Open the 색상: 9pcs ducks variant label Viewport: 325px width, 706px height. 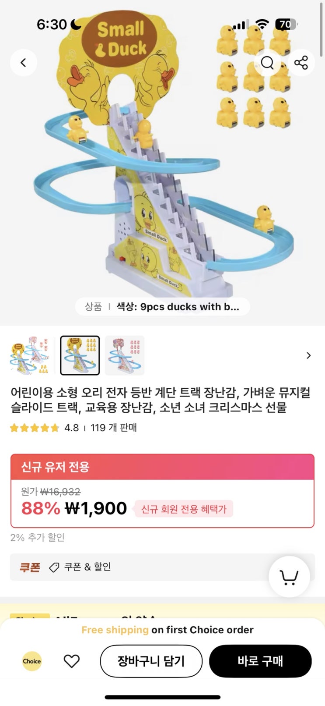178,307
